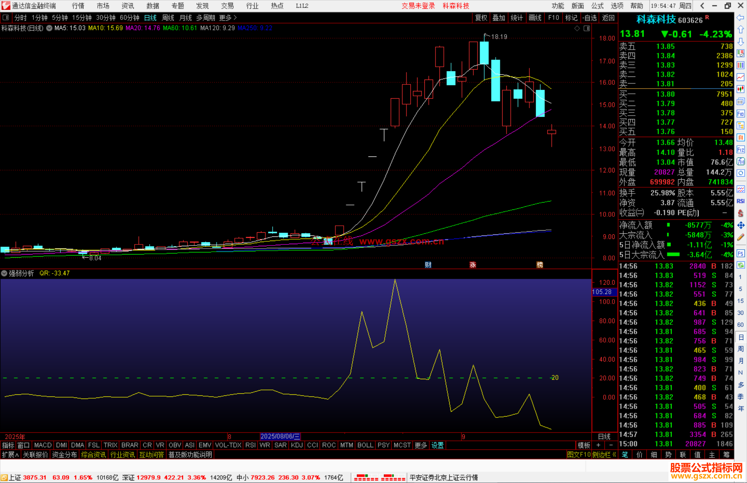This screenshot has width=747, height=483.
Task: Click the 返回 return button
Action: tap(608, 18)
